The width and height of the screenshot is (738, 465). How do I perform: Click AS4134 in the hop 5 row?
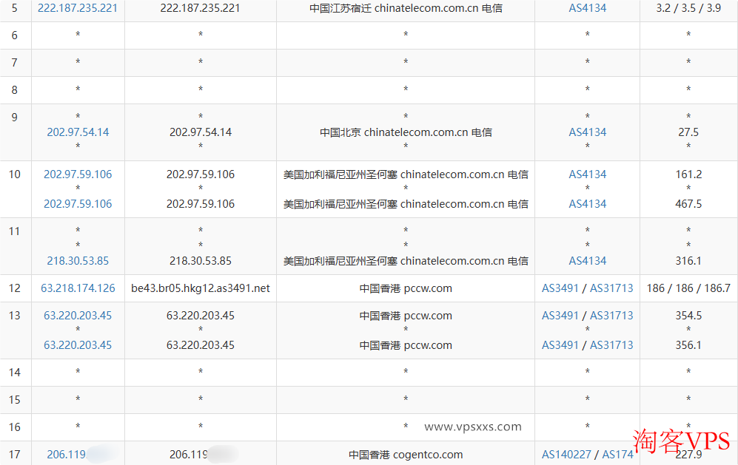coord(587,8)
